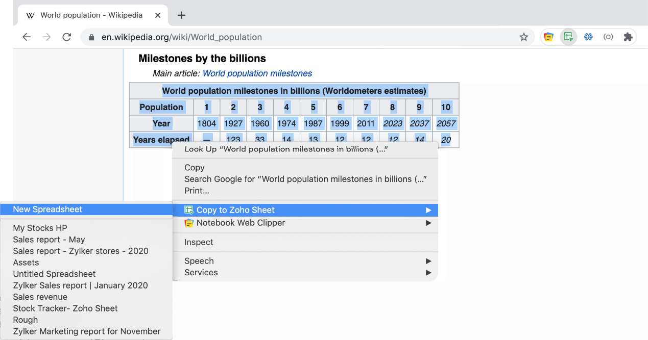
Task: Close the World population Wikipedia tab
Action: 158,15
